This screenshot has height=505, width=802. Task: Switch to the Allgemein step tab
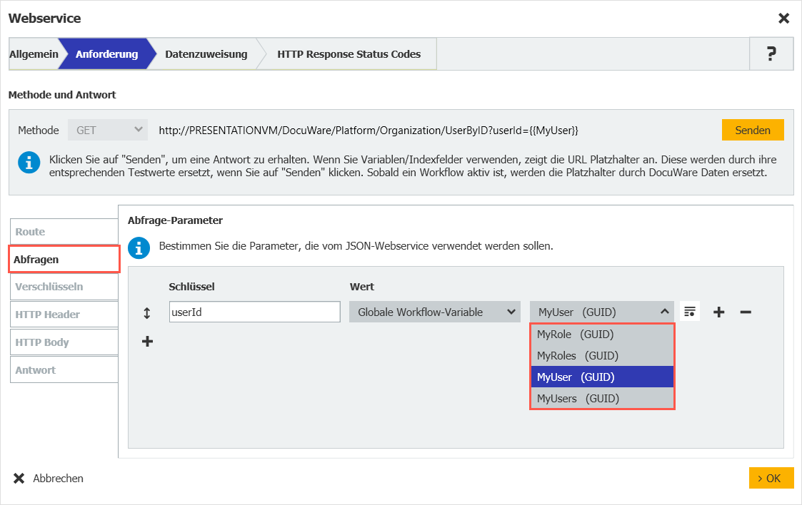[34, 54]
